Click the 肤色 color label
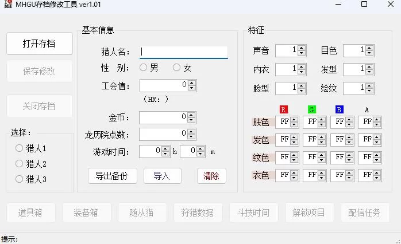 [261, 123]
